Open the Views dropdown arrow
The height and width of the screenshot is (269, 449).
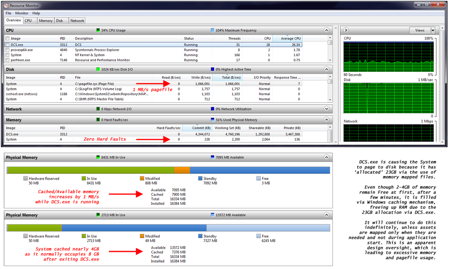coord(433,31)
